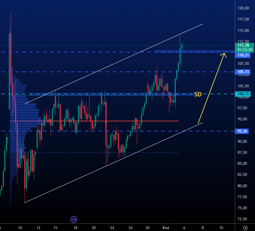The image size is (255, 231).
Task: Click the 97,50 price scale value
Action: 242,108
